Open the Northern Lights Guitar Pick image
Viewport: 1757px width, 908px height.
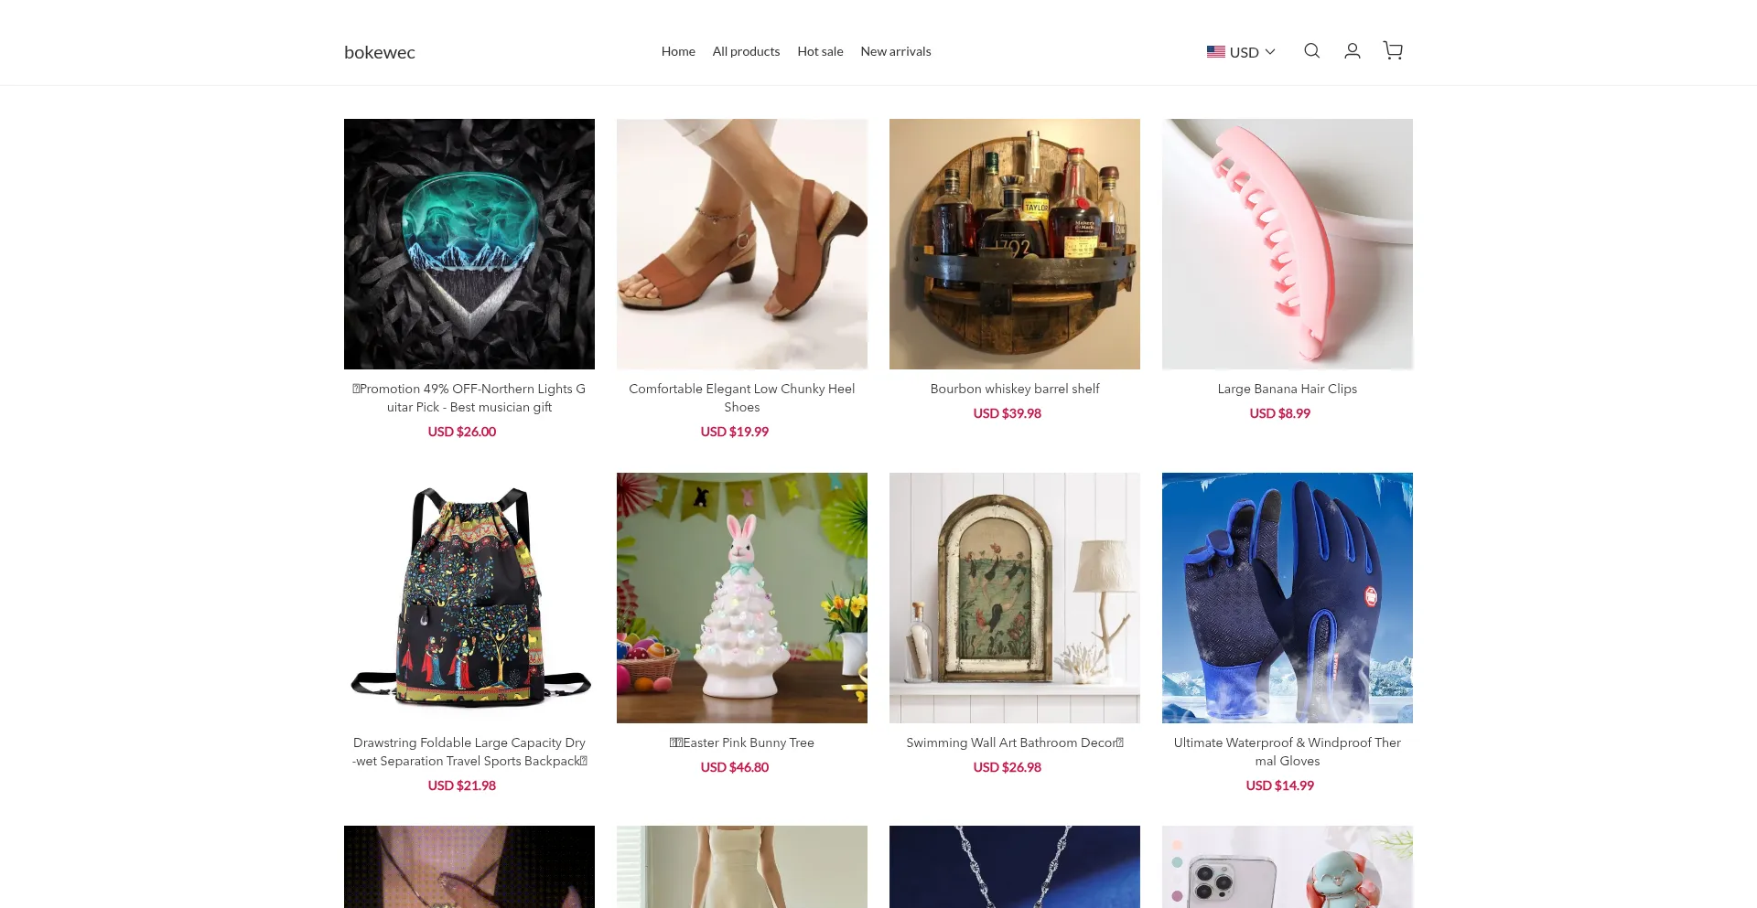pyautogui.click(x=469, y=244)
